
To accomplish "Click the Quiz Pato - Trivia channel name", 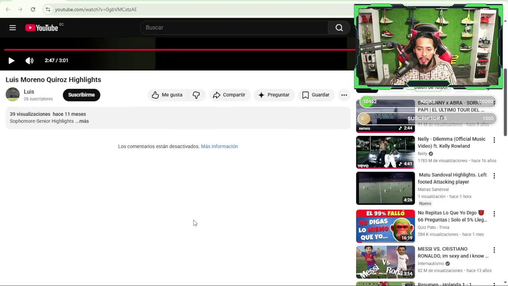I will pos(433,227).
